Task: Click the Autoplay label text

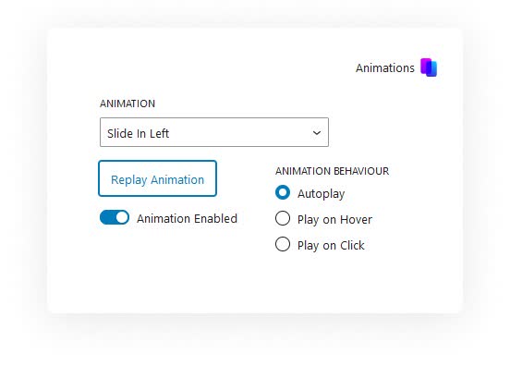Action: pyautogui.click(x=321, y=194)
